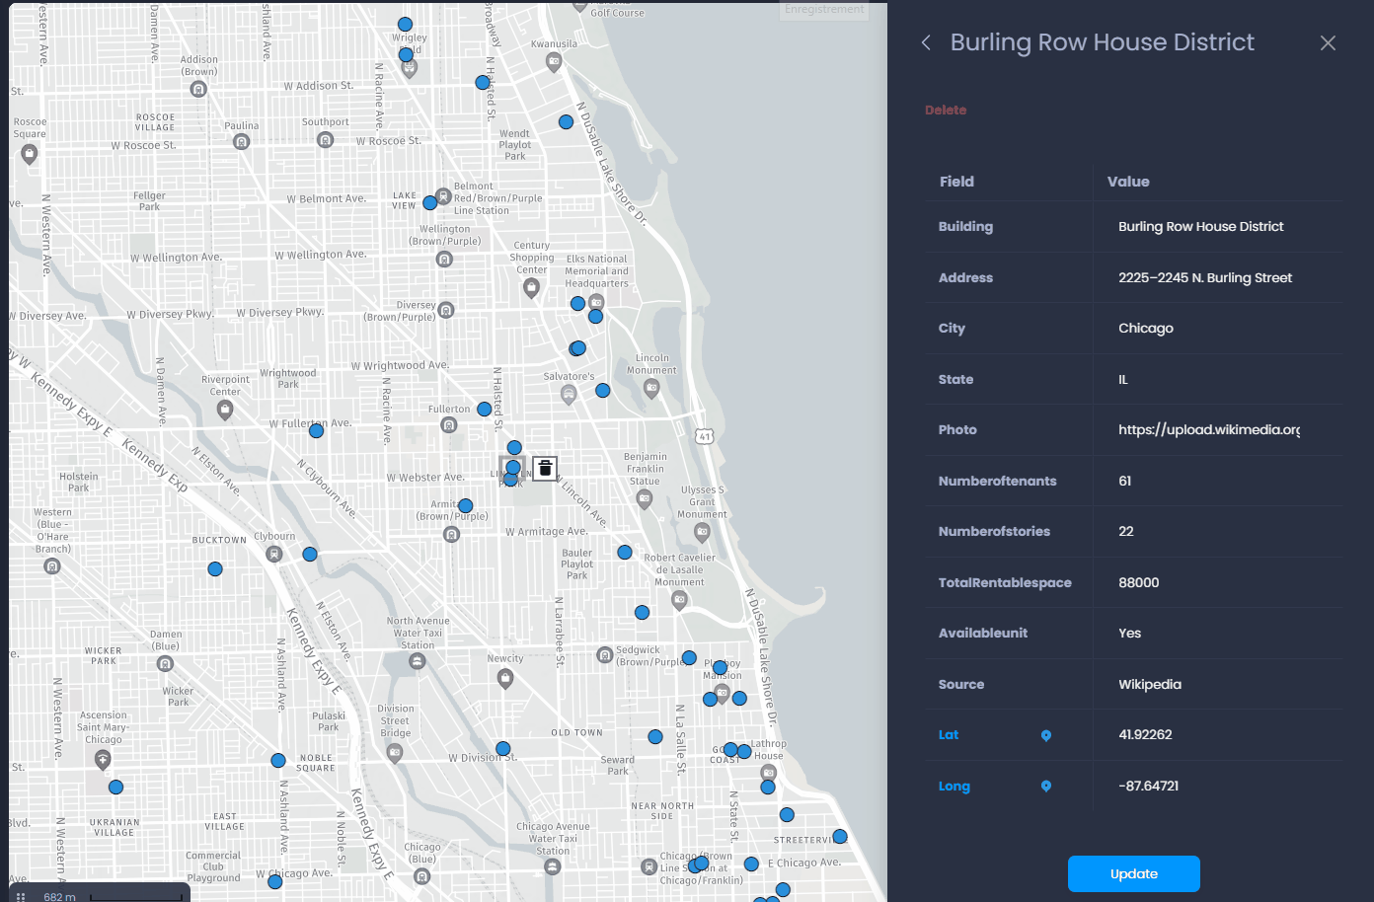Click the location pin next to Lat
The height and width of the screenshot is (902, 1374).
coord(1046,735)
